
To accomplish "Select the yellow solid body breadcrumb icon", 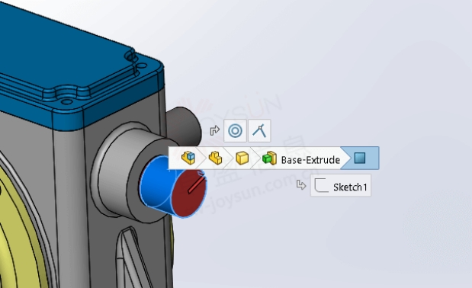I will [x=242, y=158].
